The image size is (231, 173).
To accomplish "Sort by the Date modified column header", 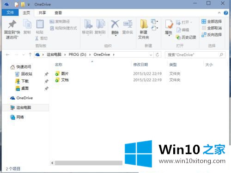I will pos(140,65).
